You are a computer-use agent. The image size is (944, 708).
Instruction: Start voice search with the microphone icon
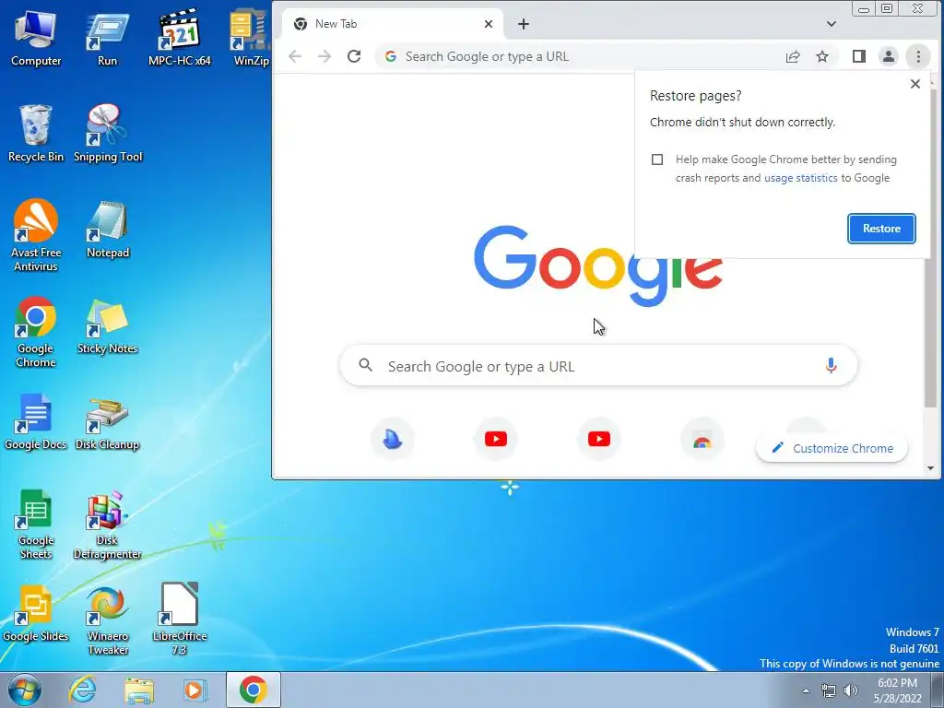click(x=831, y=365)
